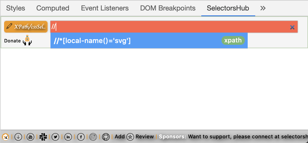This screenshot has height=143, width=308.
Task: Clear the selector input with the X
Action: [x=292, y=27]
